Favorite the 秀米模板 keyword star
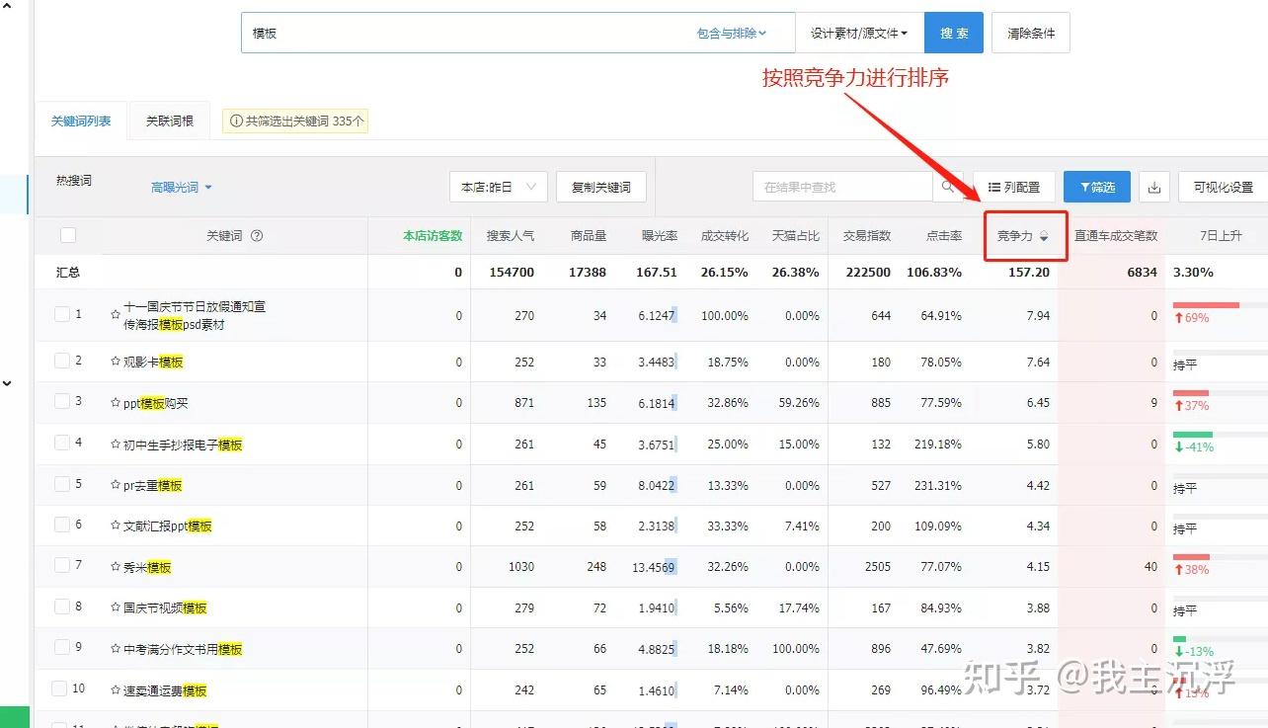The image size is (1268, 728). pyautogui.click(x=116, y=567)
